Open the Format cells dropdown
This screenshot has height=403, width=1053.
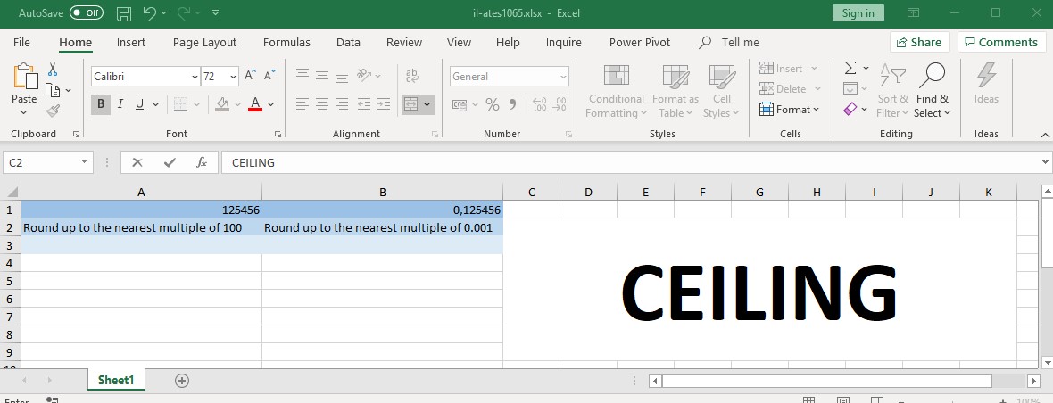point(790,110)
